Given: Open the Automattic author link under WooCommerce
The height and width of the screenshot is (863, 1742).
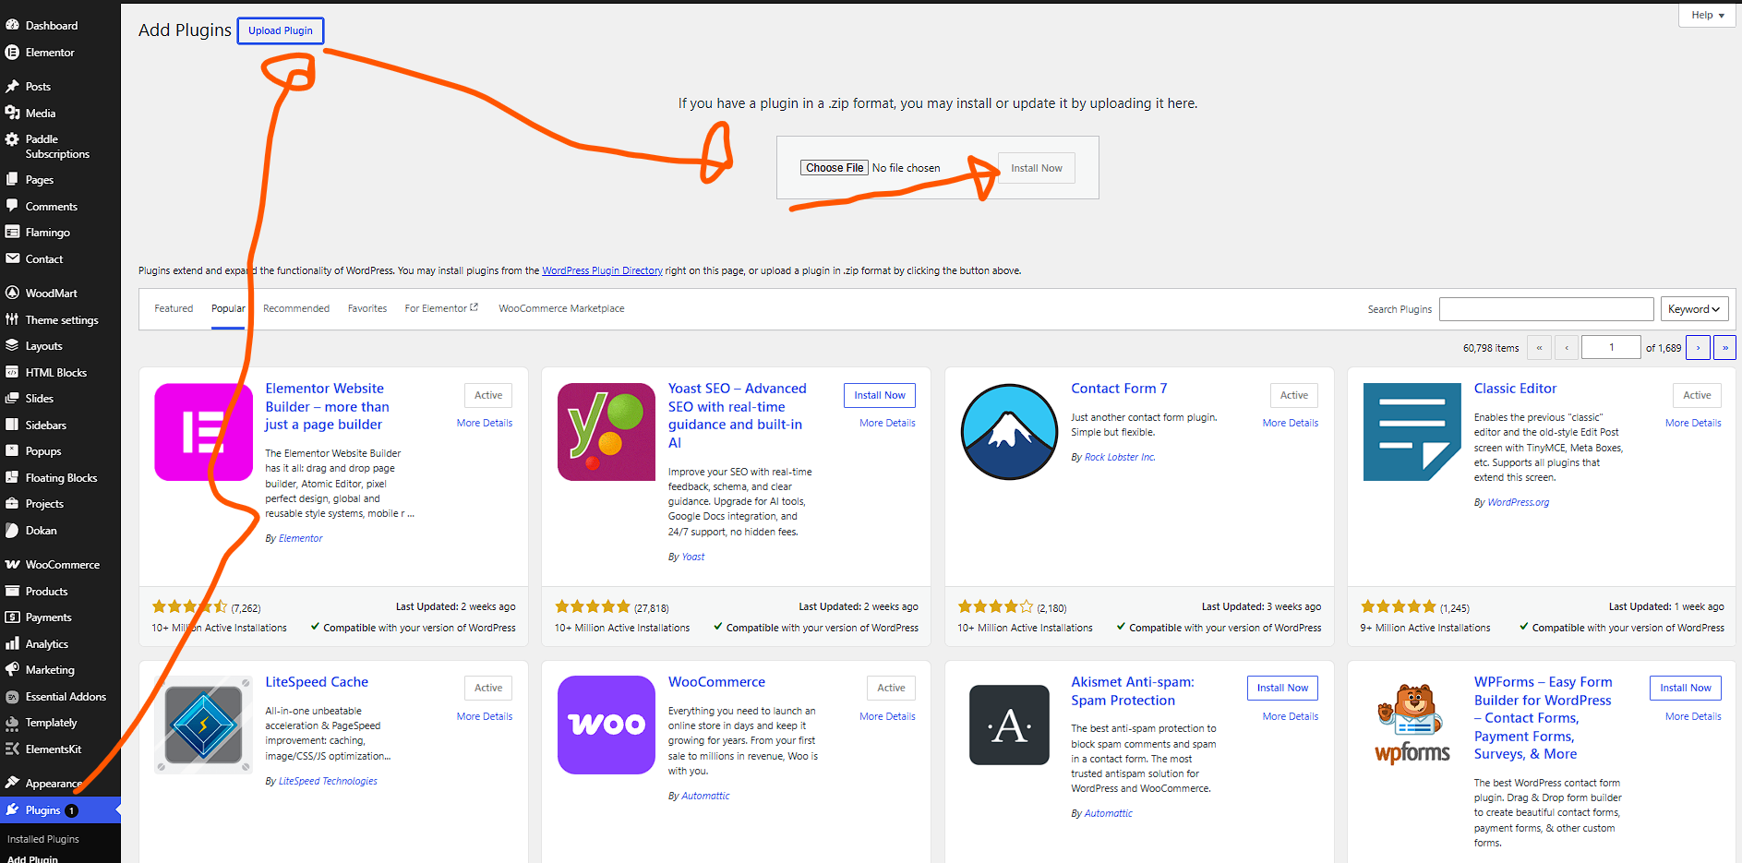Looking at the screenshot, I should click(705, 796).
